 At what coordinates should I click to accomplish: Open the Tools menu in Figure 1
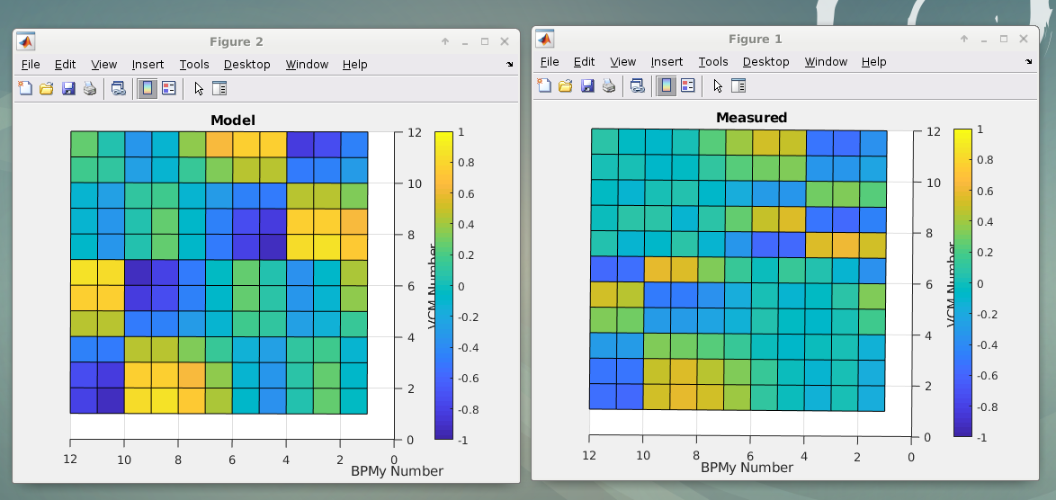click(x=712, y=62)
